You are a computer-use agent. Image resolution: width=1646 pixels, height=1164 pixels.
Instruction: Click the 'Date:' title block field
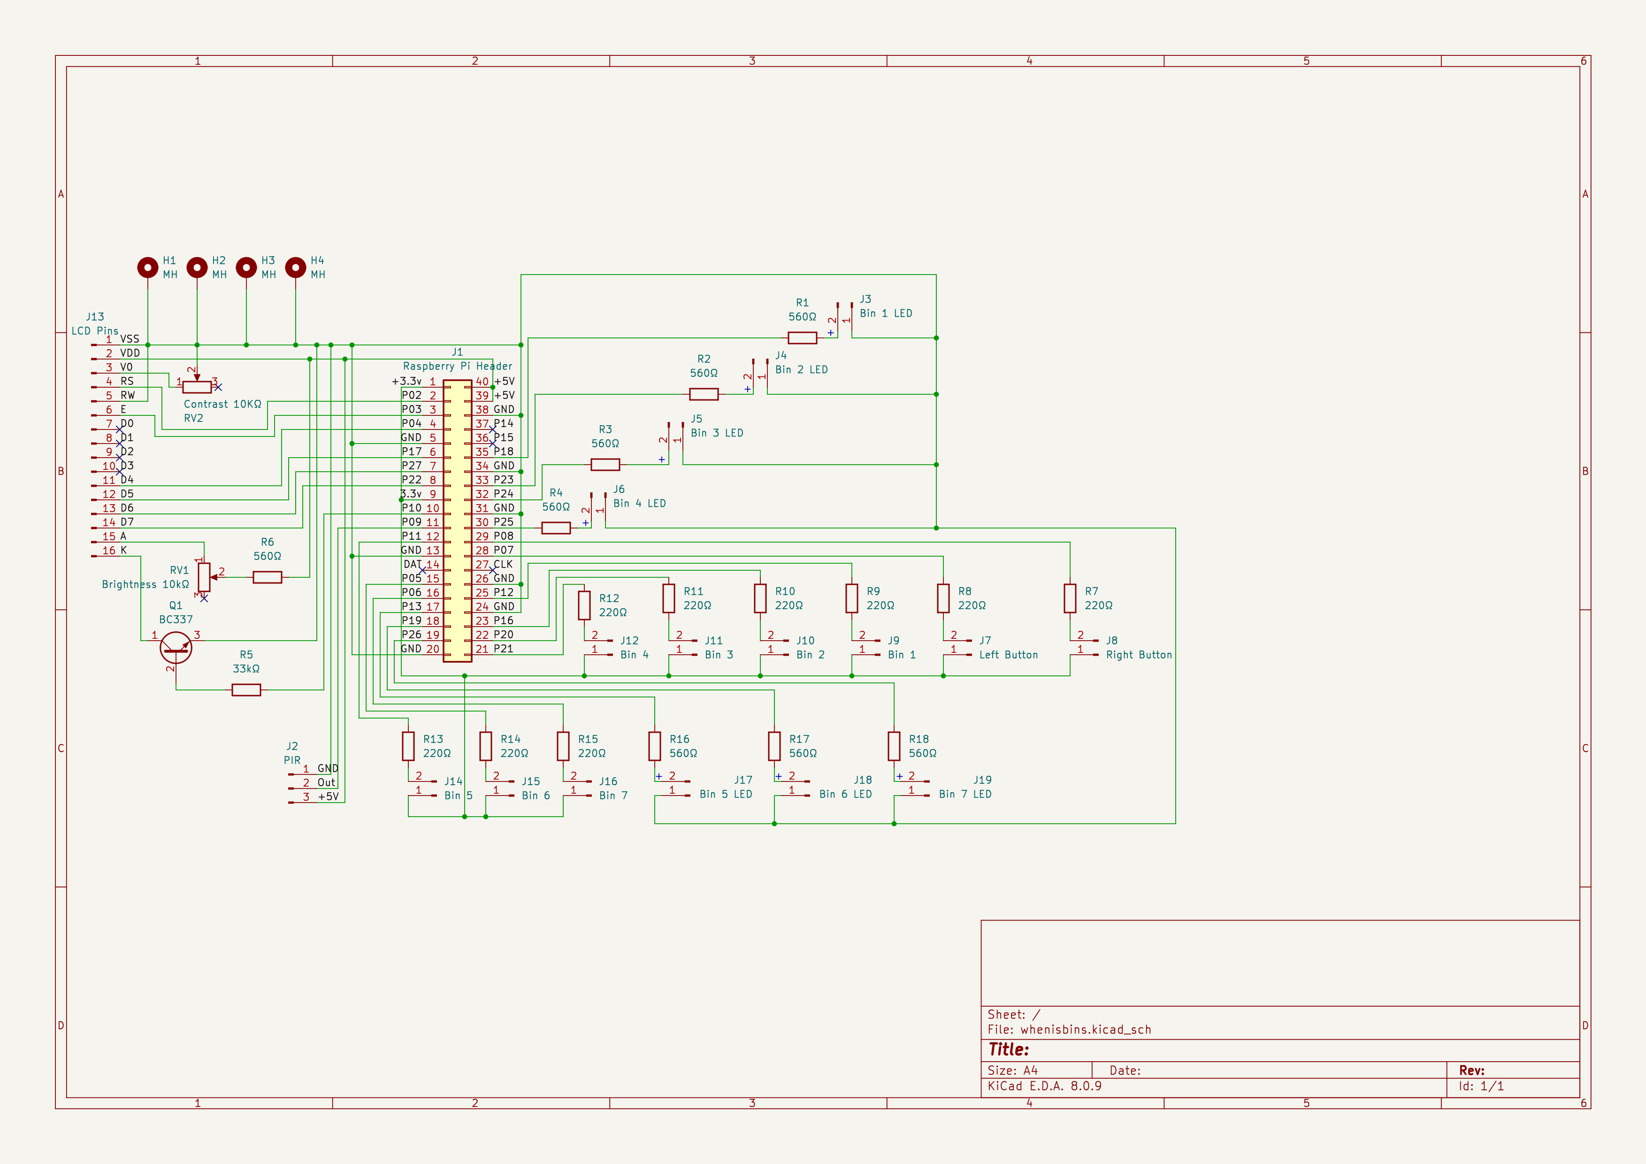(x=1125, y=1071)
